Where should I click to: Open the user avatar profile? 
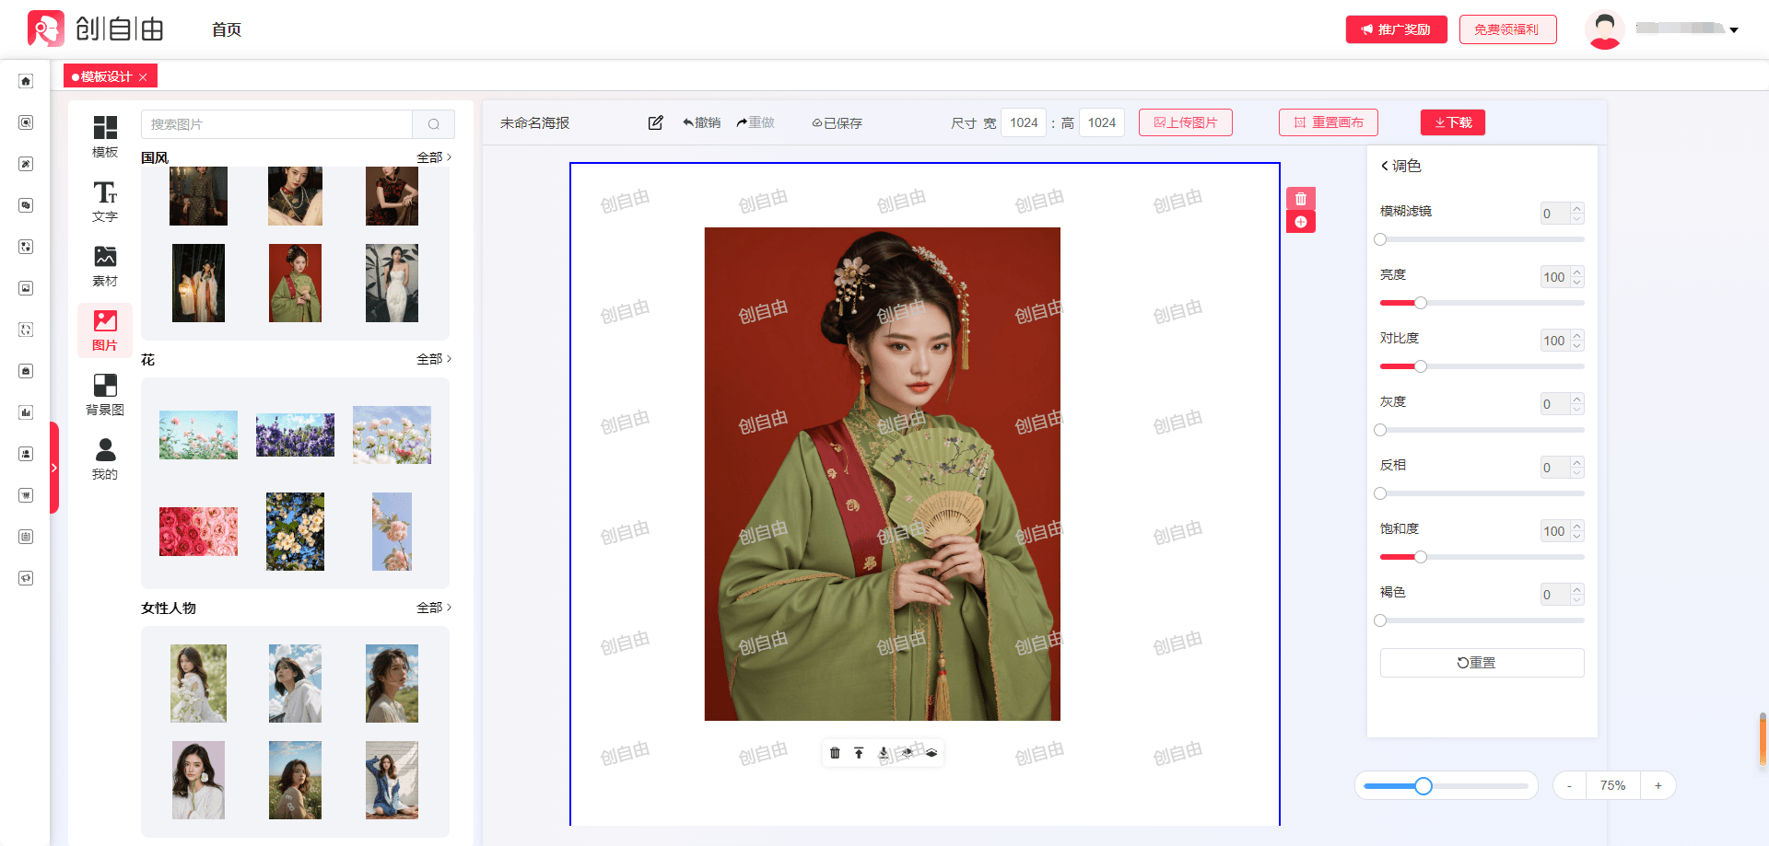[x=1604, y=29]
